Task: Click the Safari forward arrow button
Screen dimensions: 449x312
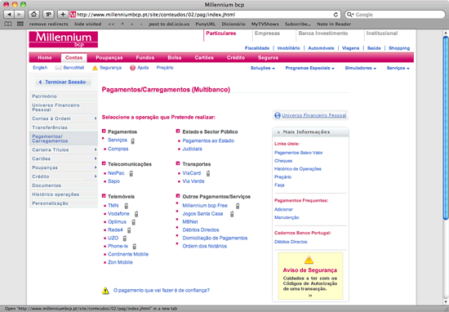Action: pos(20,14)
